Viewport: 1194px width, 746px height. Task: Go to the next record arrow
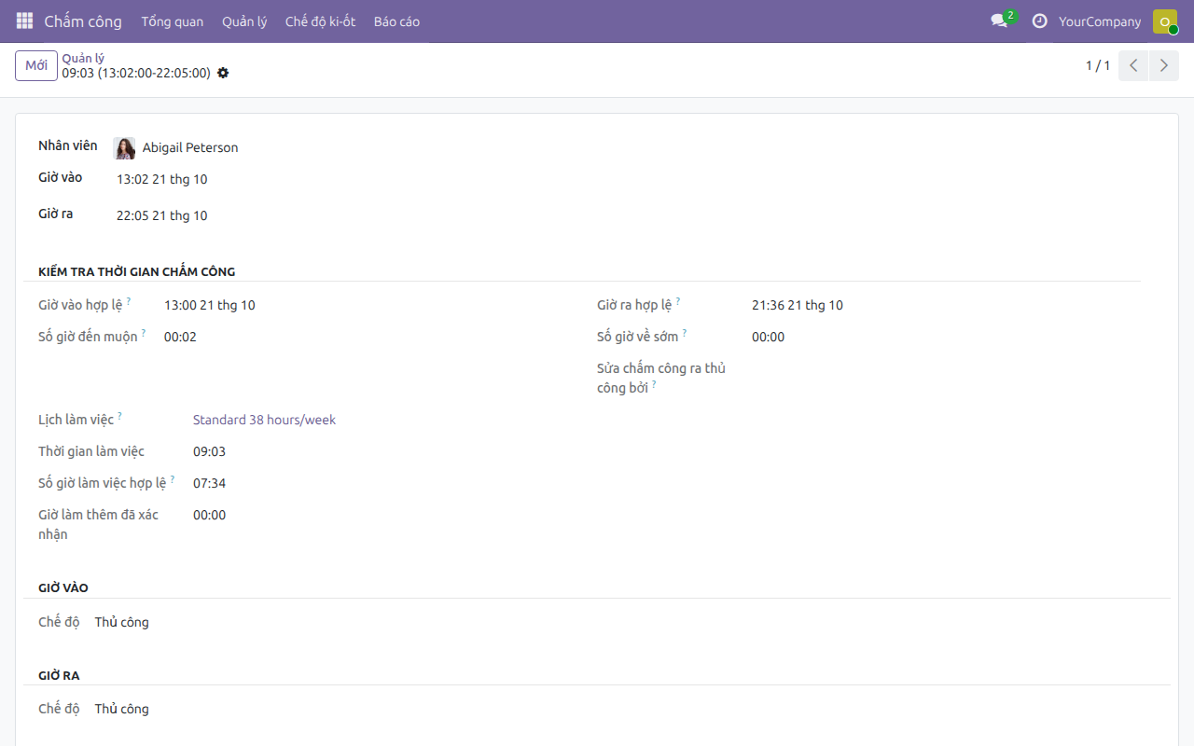pyautogui.click(x=1163, y=65)
